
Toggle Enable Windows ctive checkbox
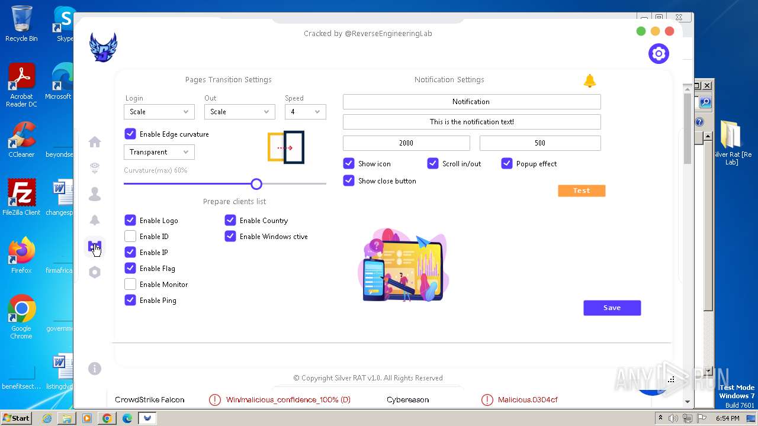click(x=230, y=236)
